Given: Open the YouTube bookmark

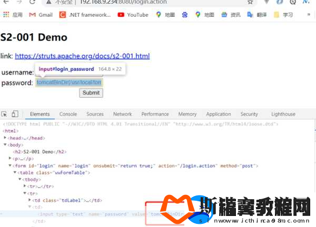Looking at the screenshot, I should coord(133,15).
